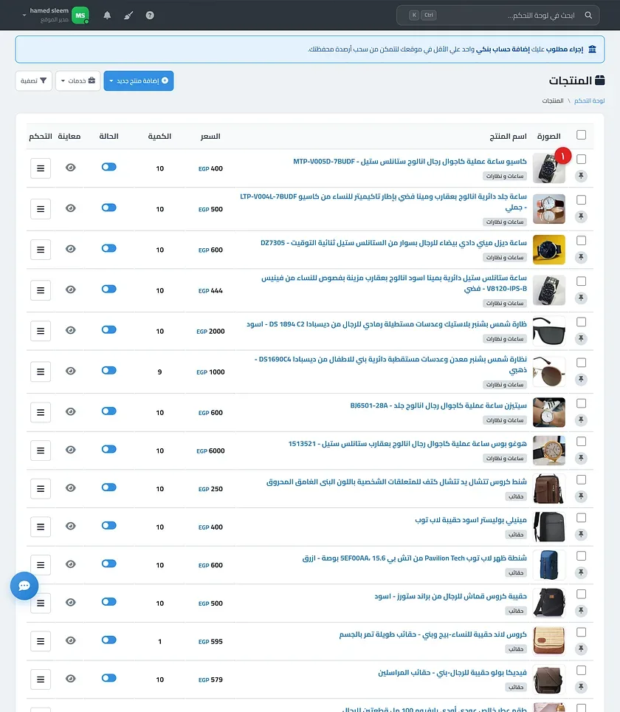The width and height of the screenshot is (620, 712).
Task: Open control menu for Casio MTP-V005D-7BUDF
Action: 41,168
